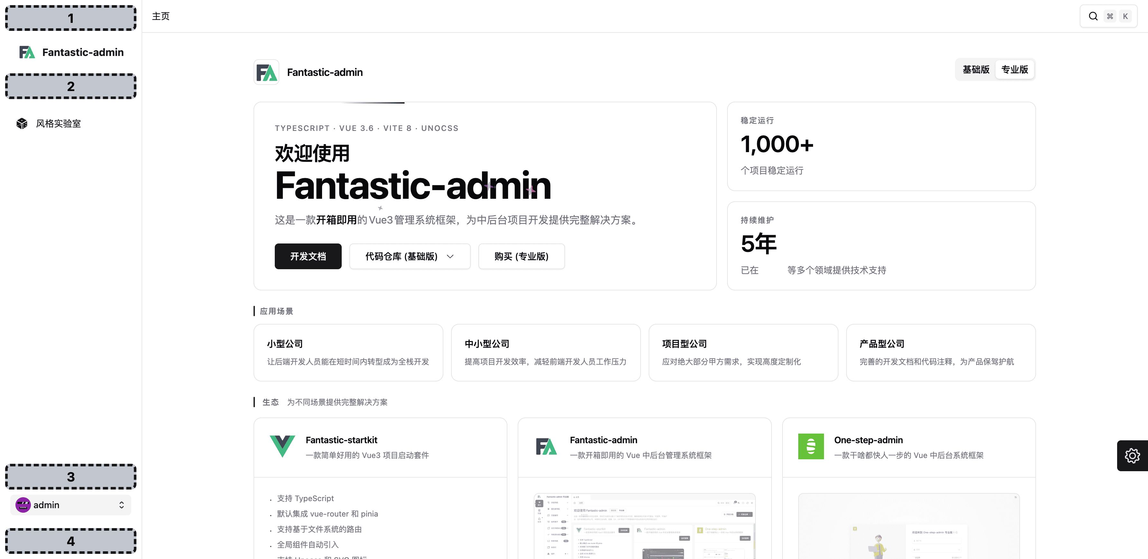Click the 欢迎使用 heading text
The height and width of the screenshot is (559, 1148).
[312, 153]
